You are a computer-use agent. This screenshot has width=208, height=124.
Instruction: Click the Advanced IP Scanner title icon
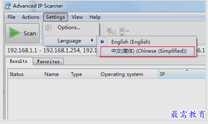coord(8,6)
